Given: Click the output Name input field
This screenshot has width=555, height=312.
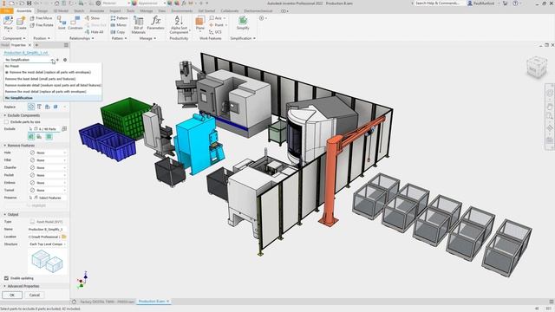Looking at the screenshot, I should [48, 229].
